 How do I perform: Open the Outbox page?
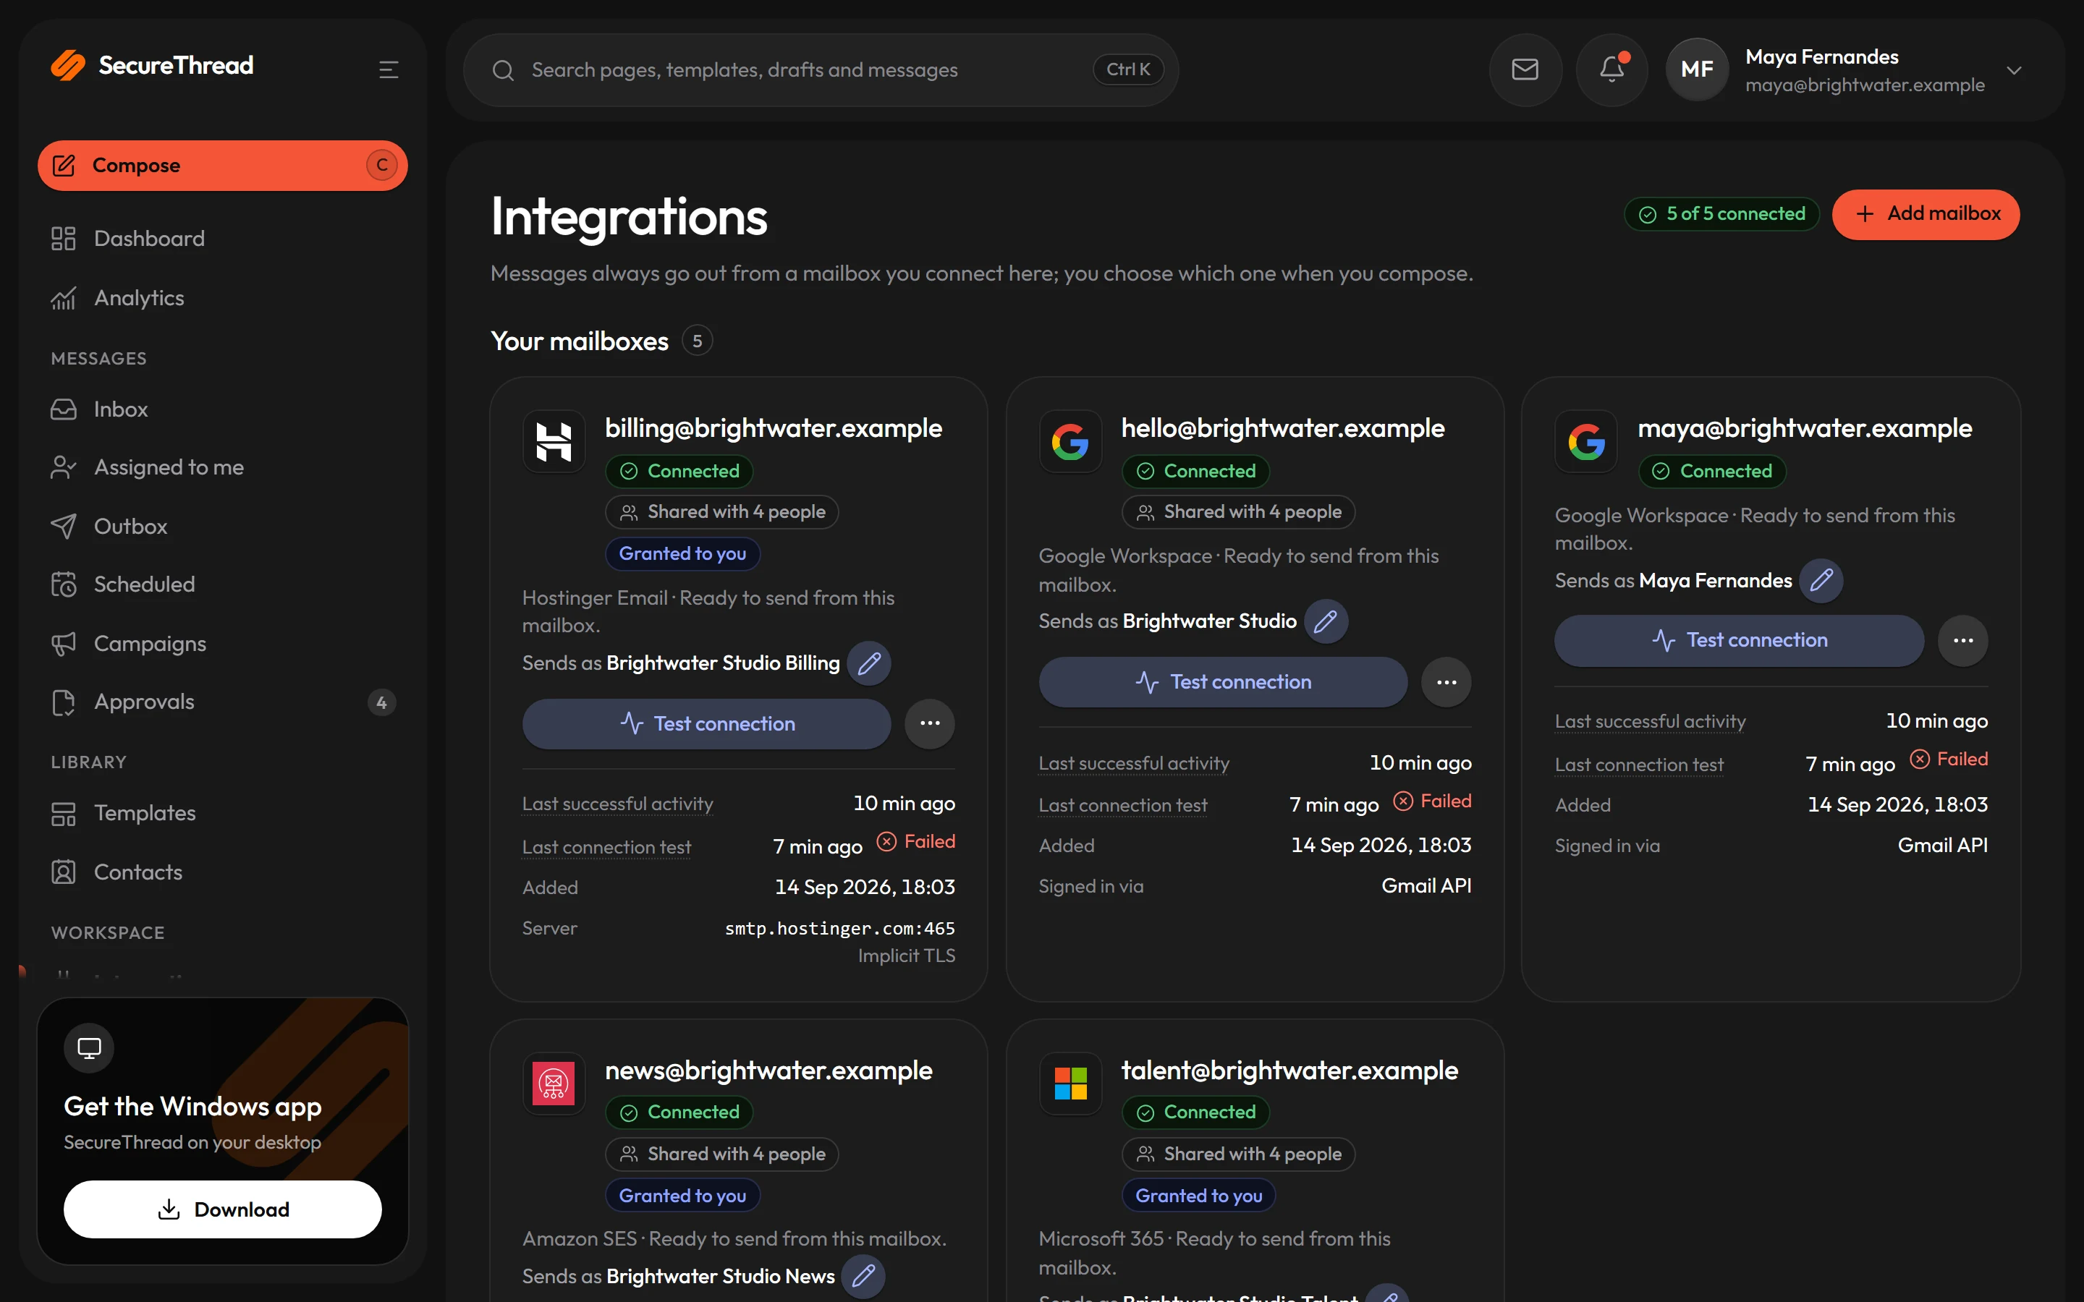pyautogui.click(x=222, y=526)
